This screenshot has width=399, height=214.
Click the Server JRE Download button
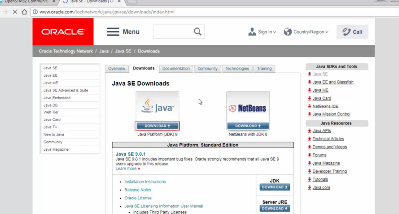pyautogui.click(x=275, y=208)
